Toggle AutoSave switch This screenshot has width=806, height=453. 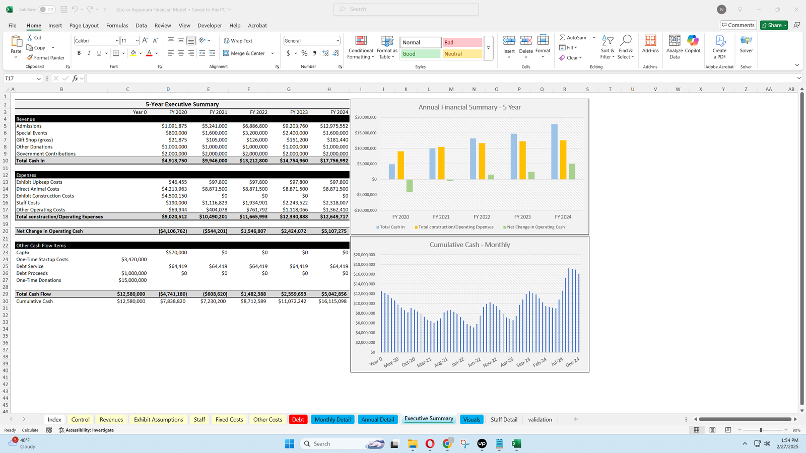(x=47, y=10)
